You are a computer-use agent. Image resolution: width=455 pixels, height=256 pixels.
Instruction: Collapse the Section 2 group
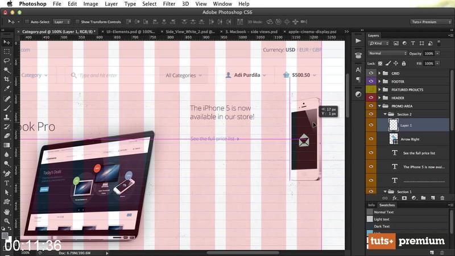point(385,114)
